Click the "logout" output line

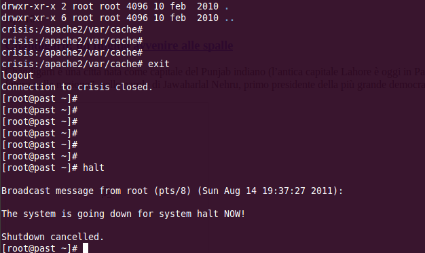click(18, 75)
